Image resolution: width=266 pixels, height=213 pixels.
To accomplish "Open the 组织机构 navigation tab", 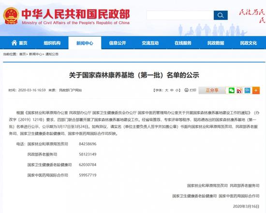I will (52, 43).
